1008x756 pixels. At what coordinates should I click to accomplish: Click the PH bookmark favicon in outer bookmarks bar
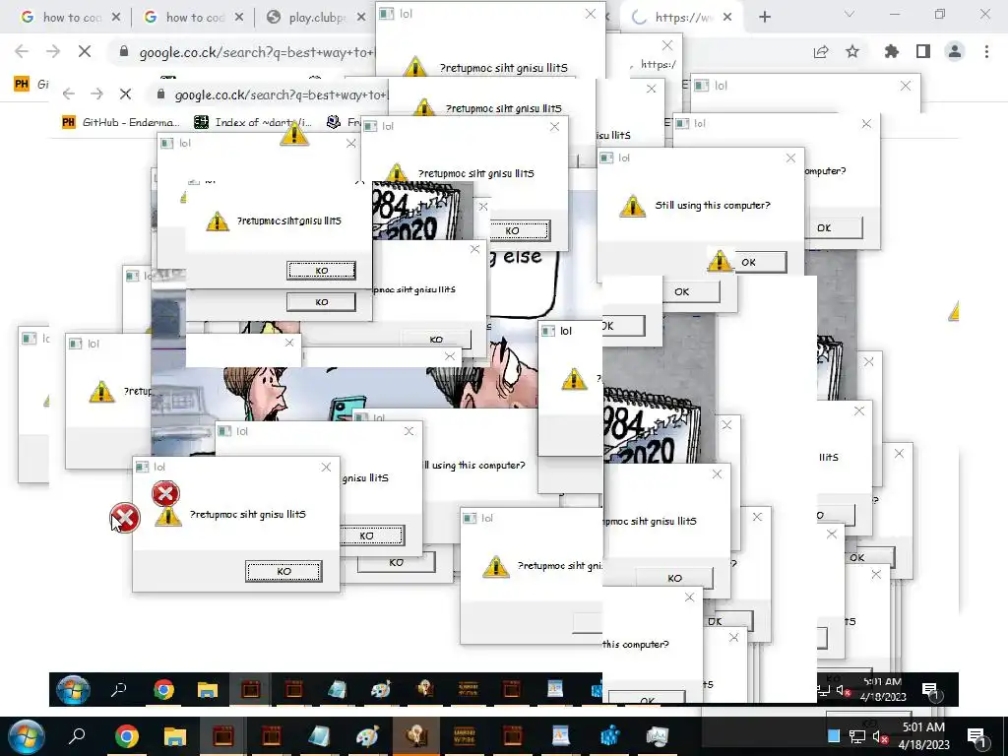[22, 84]
